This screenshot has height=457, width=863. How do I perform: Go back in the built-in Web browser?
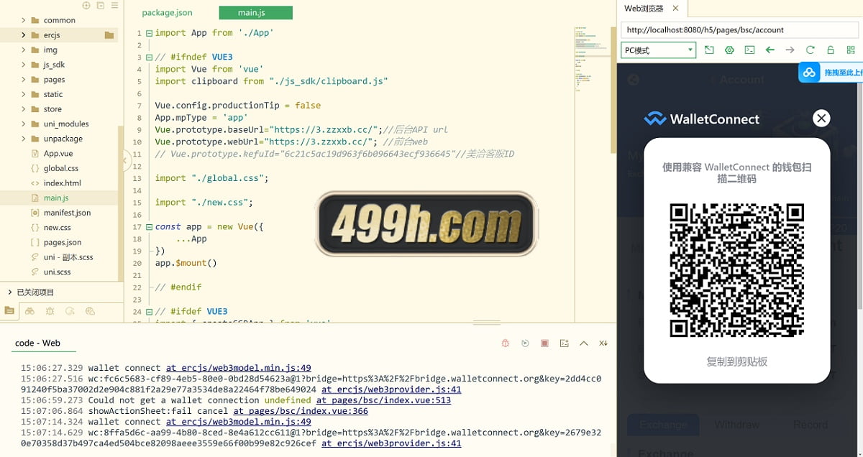(x=770, y=50)
